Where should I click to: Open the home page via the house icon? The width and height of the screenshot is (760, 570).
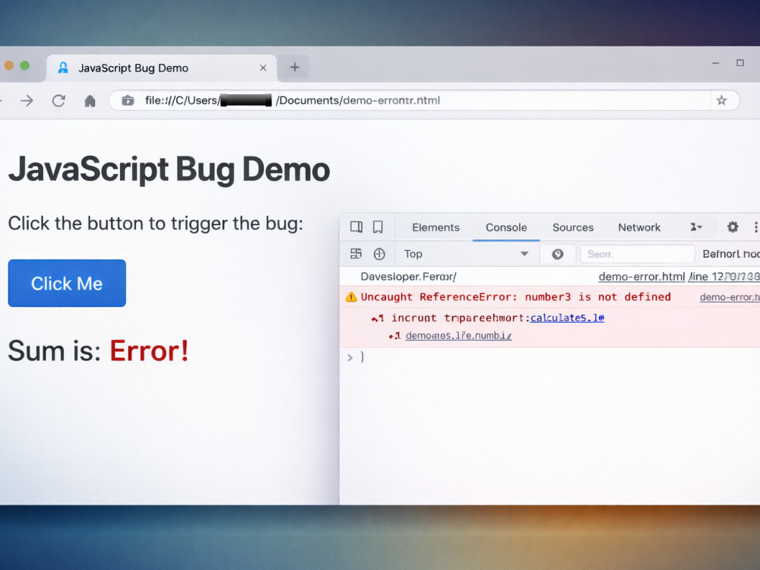[90, 101]
